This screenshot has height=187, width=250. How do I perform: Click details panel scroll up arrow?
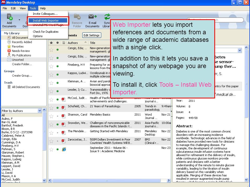246,47
